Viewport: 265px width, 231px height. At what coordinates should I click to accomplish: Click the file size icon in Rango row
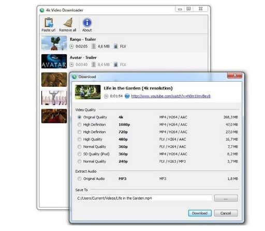pyautogui.click(x=94, y=46)
